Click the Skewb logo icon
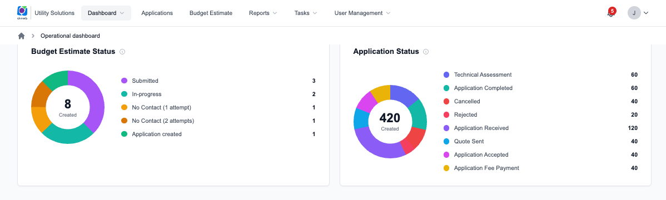This screenshot has width=666, height=200. pos(22,12)
